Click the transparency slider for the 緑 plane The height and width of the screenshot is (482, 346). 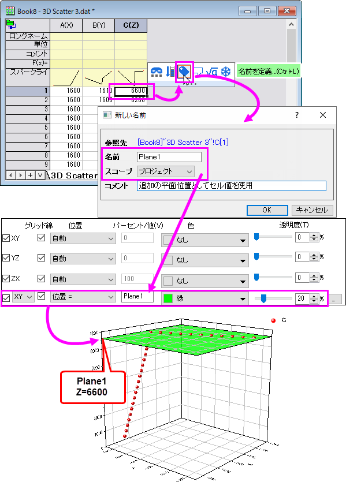tap(273, 298)
